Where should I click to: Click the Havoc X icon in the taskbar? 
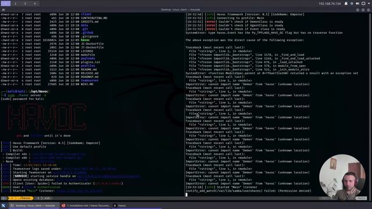tap(115, 206)
